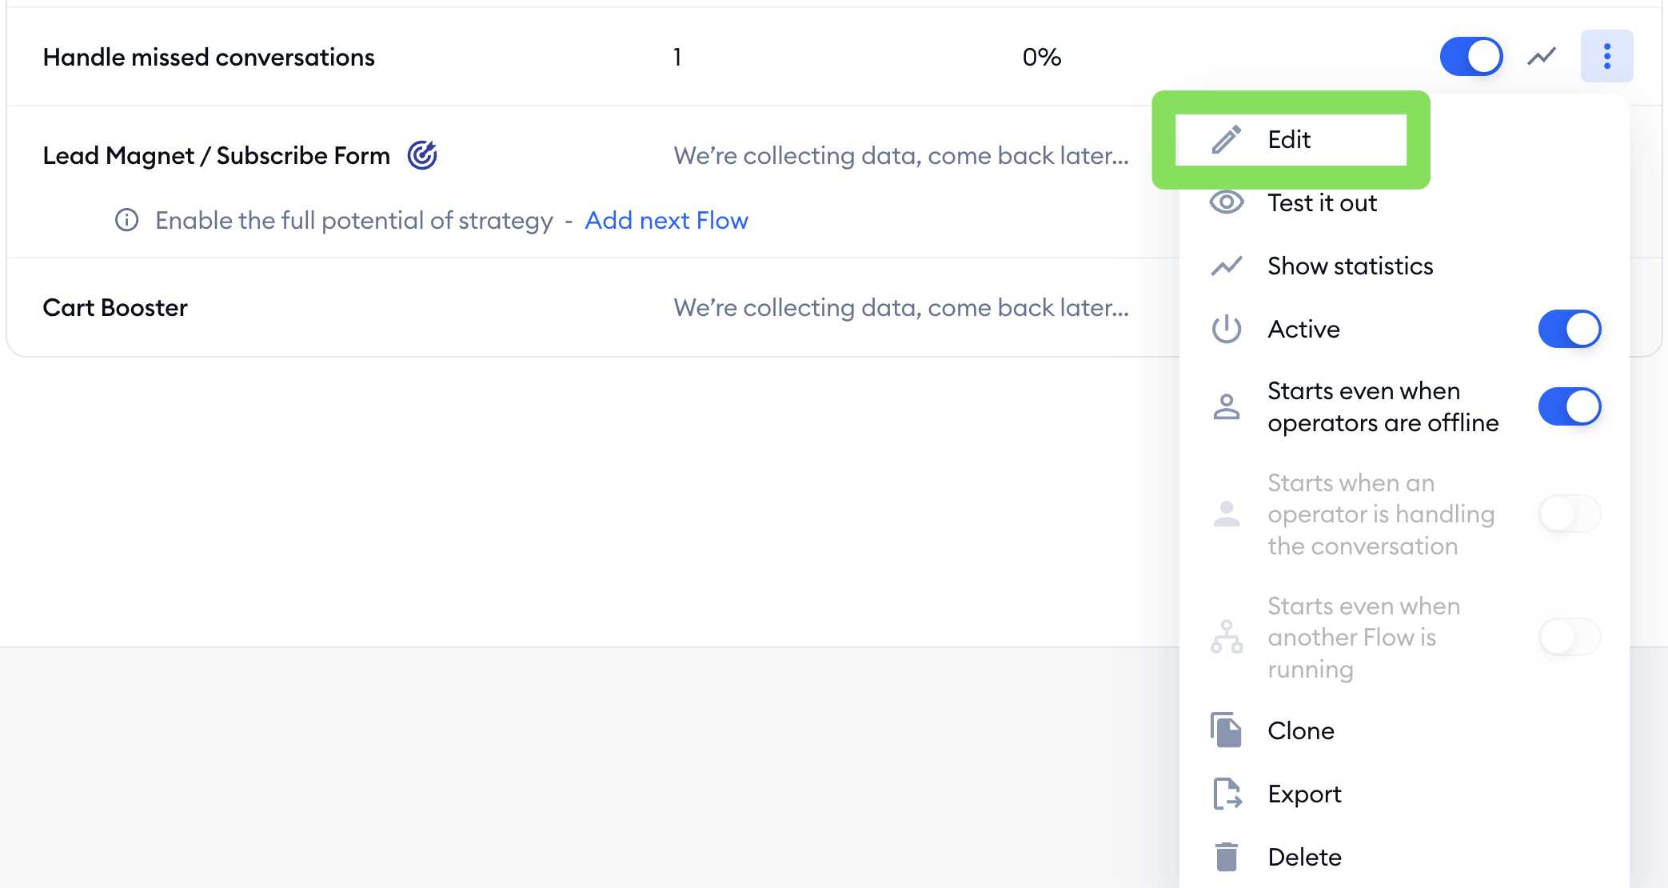
Task: Select the Export menu option
Action: coord(1304,794)
